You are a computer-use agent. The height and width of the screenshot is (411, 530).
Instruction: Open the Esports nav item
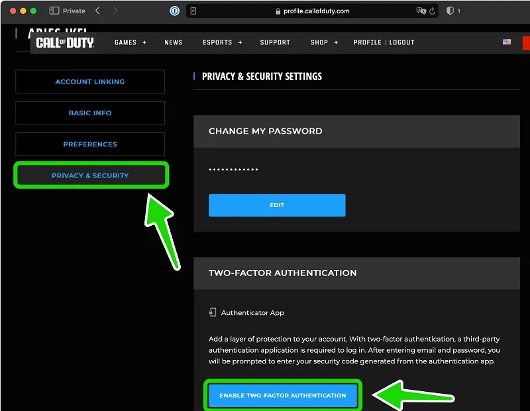pos(217,42)
